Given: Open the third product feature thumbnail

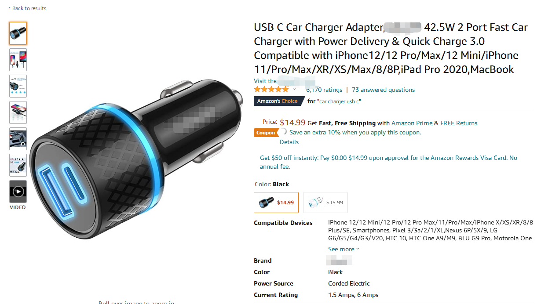Looking at the screenshot, I should (18, 86).
